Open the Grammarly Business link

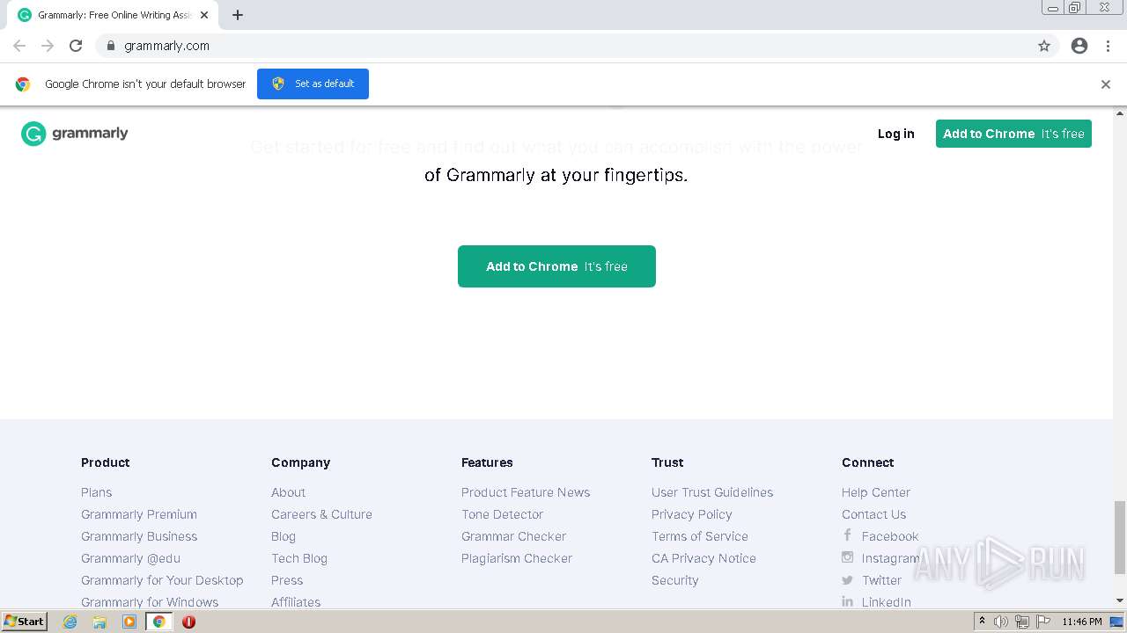[139, 536]
